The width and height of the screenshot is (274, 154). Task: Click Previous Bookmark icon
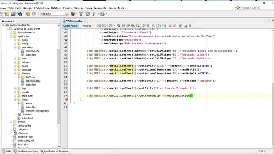[x=144, y=26]
